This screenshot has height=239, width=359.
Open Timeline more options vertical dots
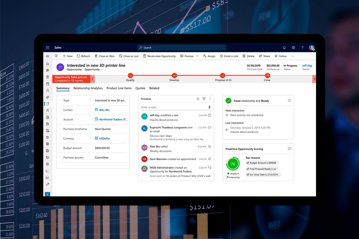[210, 99]
